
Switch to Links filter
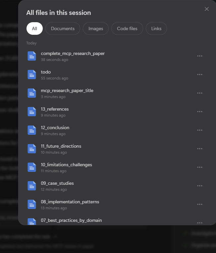[156, 28]
